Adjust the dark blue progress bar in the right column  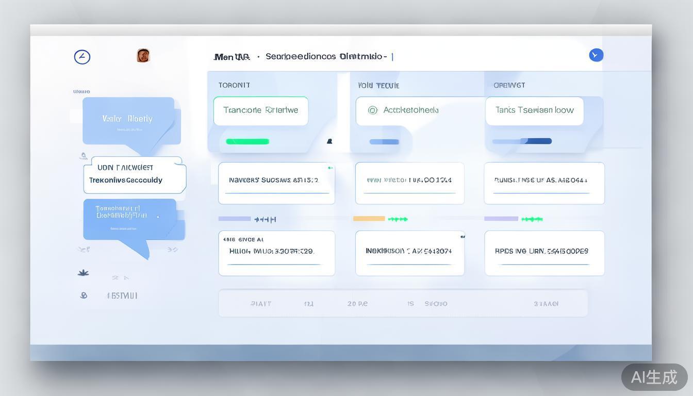(x=536, y=141)
